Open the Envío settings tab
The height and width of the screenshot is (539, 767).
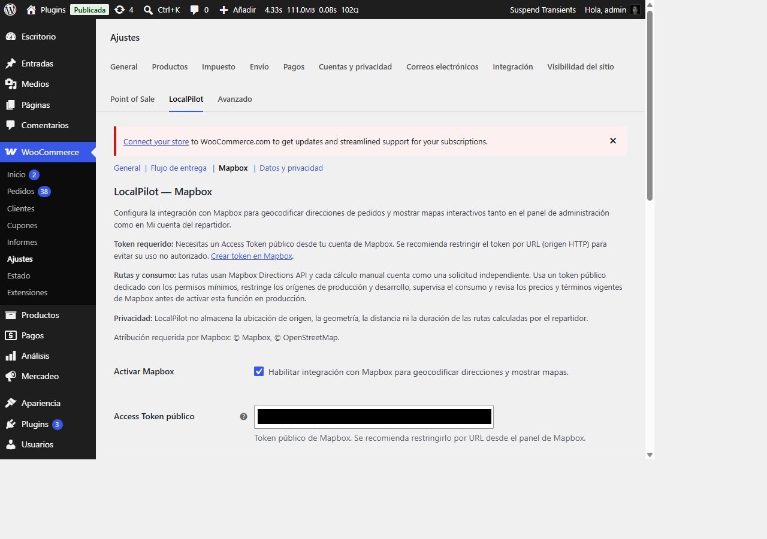pyautogui.click(x=259, y=66)
